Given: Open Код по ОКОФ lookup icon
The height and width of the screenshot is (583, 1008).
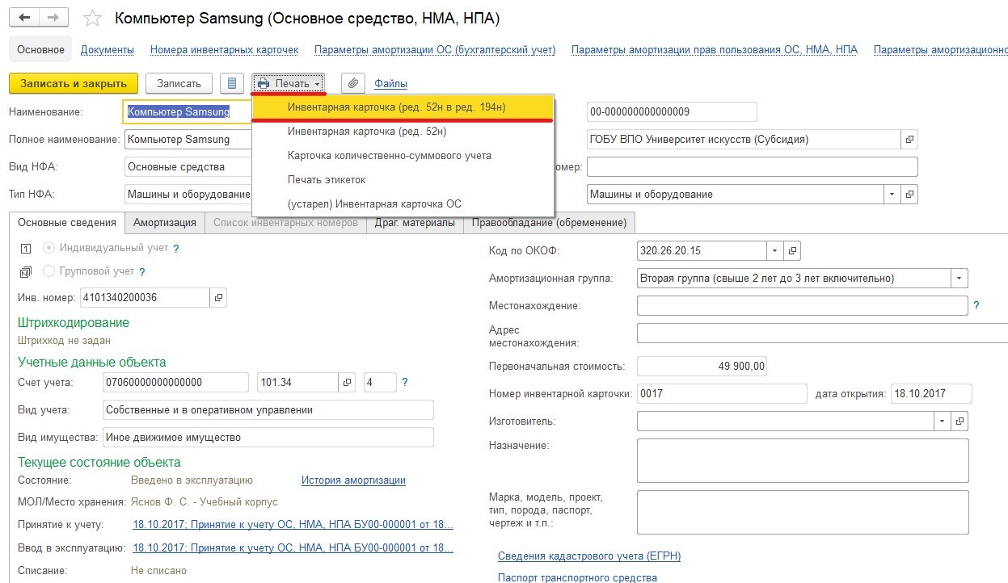Looking at the screenshot, I should [792, 251].
